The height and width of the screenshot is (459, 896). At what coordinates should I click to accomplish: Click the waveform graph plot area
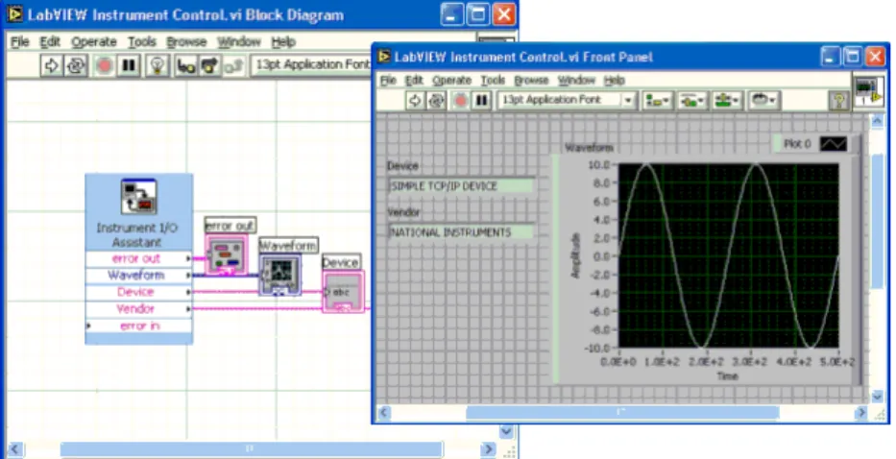(729, 255)
